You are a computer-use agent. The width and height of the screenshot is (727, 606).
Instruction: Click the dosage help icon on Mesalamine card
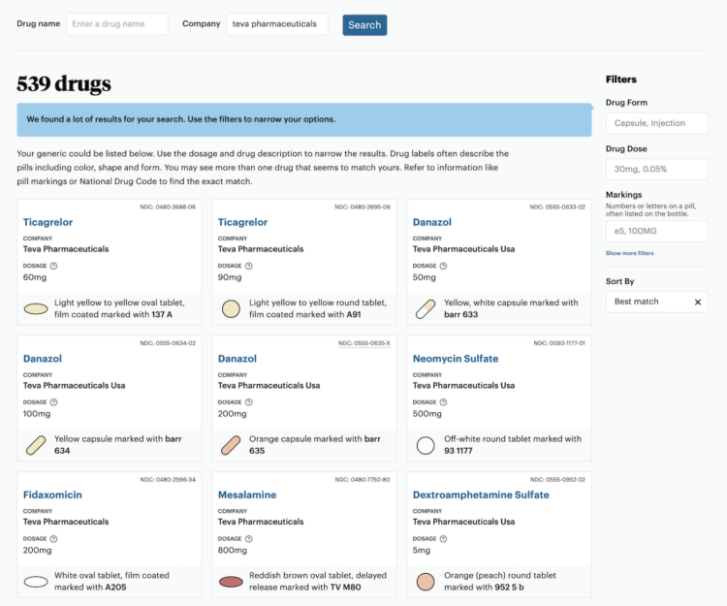click(x=248, y=538)
